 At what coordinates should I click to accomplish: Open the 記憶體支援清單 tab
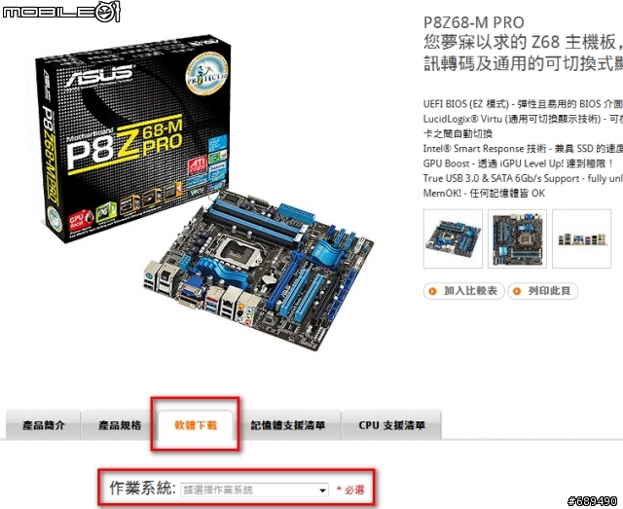tap(288, 424)
